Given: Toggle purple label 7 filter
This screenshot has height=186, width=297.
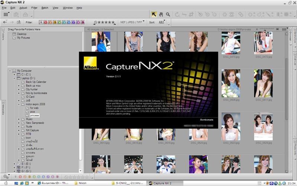Looking at the screenshot, I should [74, 22].
